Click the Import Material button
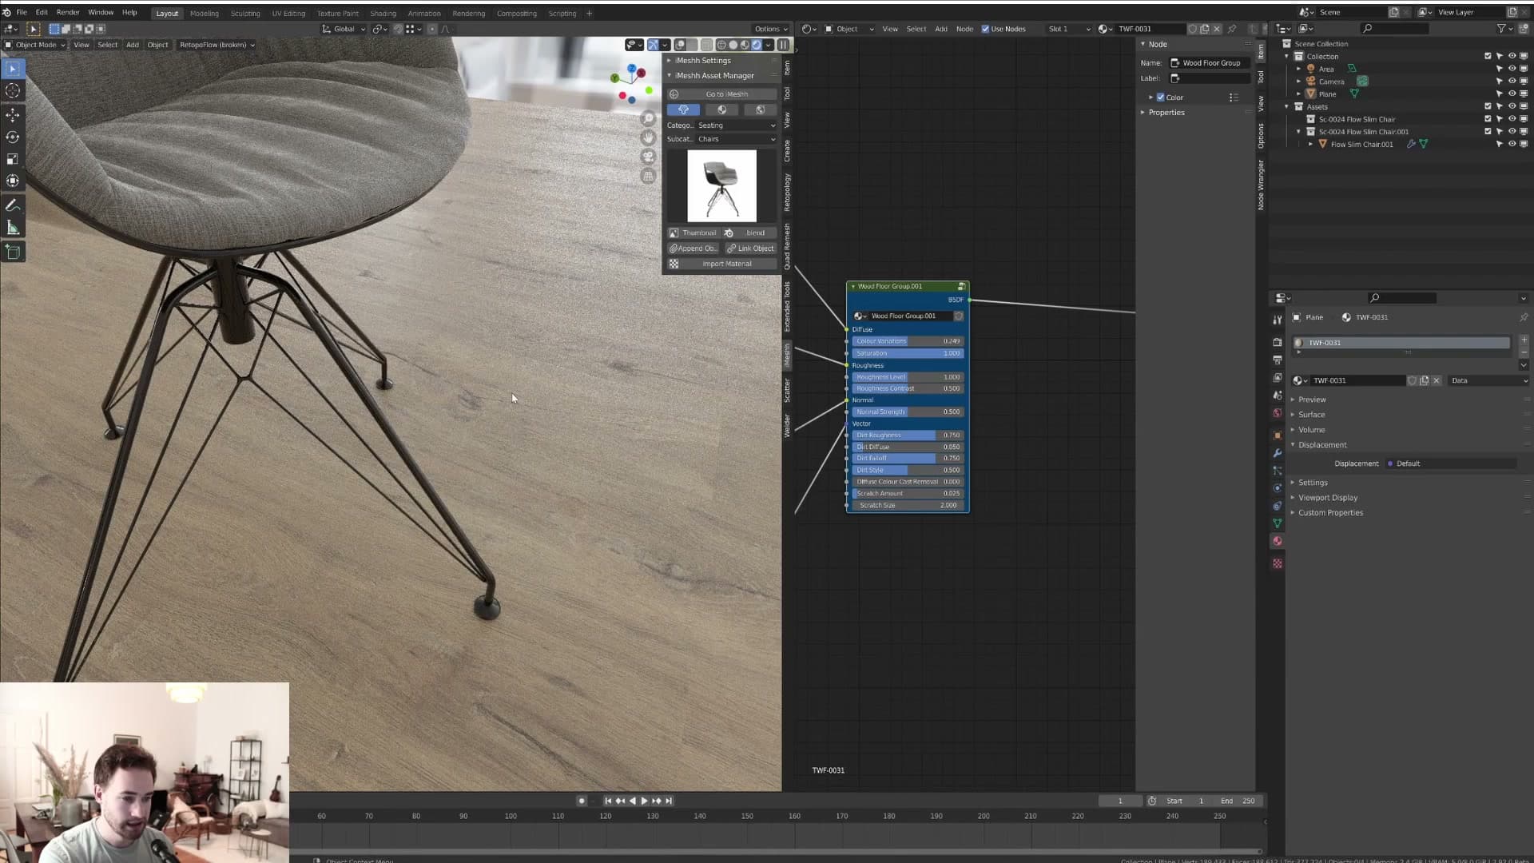The image size is (1534, 863). click(722, 264)
